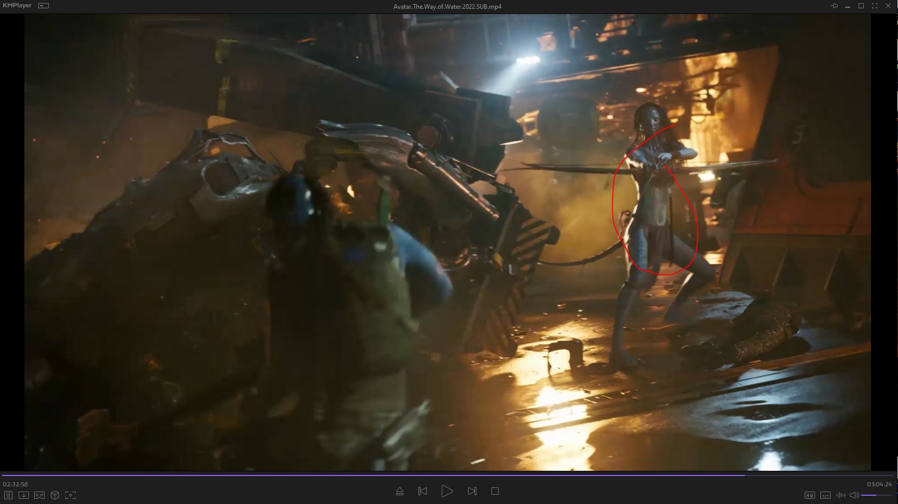Skip to previous track
This screenshot has width=898, height=504.
click(423, 491)
